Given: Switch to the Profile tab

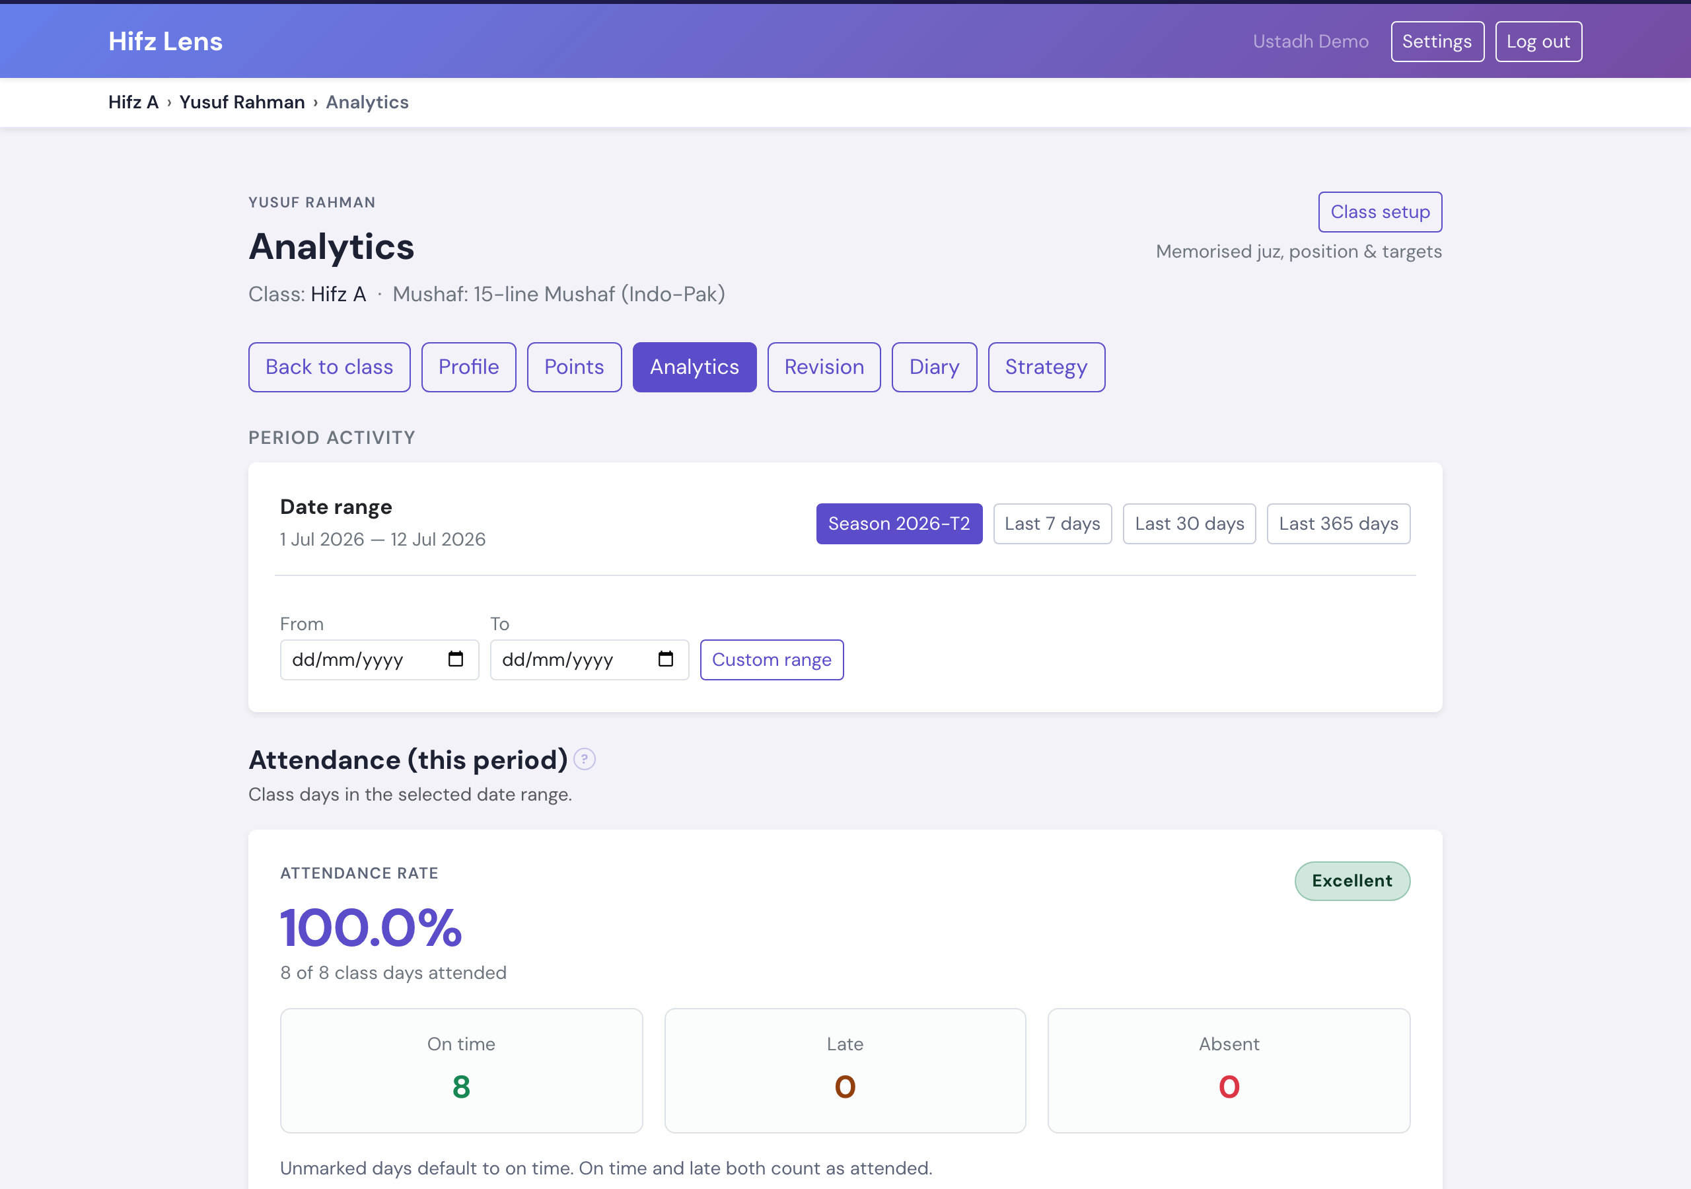Looking at the screenshot, I should [x=468, y=367].
